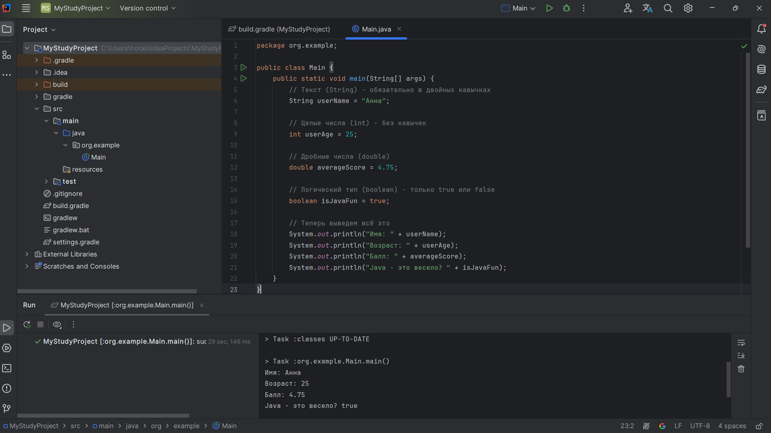Rerun the program in the Run panel

coord(27,325)
